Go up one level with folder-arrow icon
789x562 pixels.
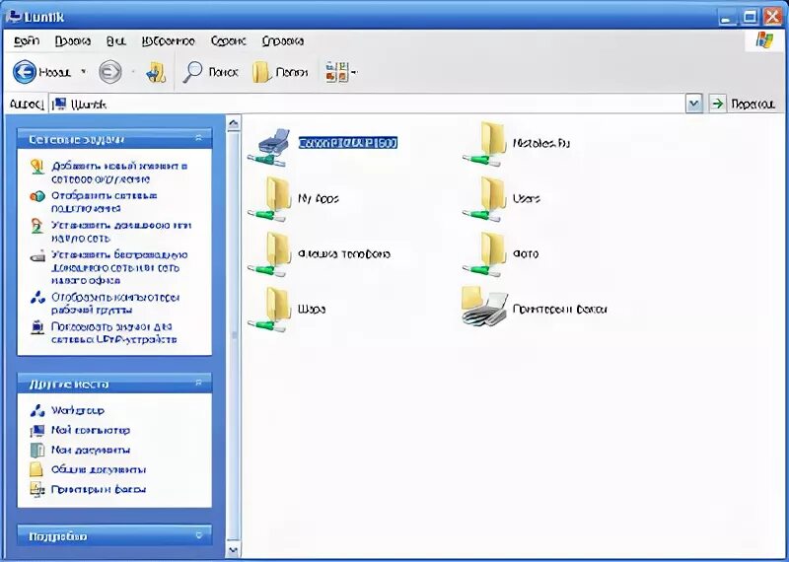tap(156, 72)
